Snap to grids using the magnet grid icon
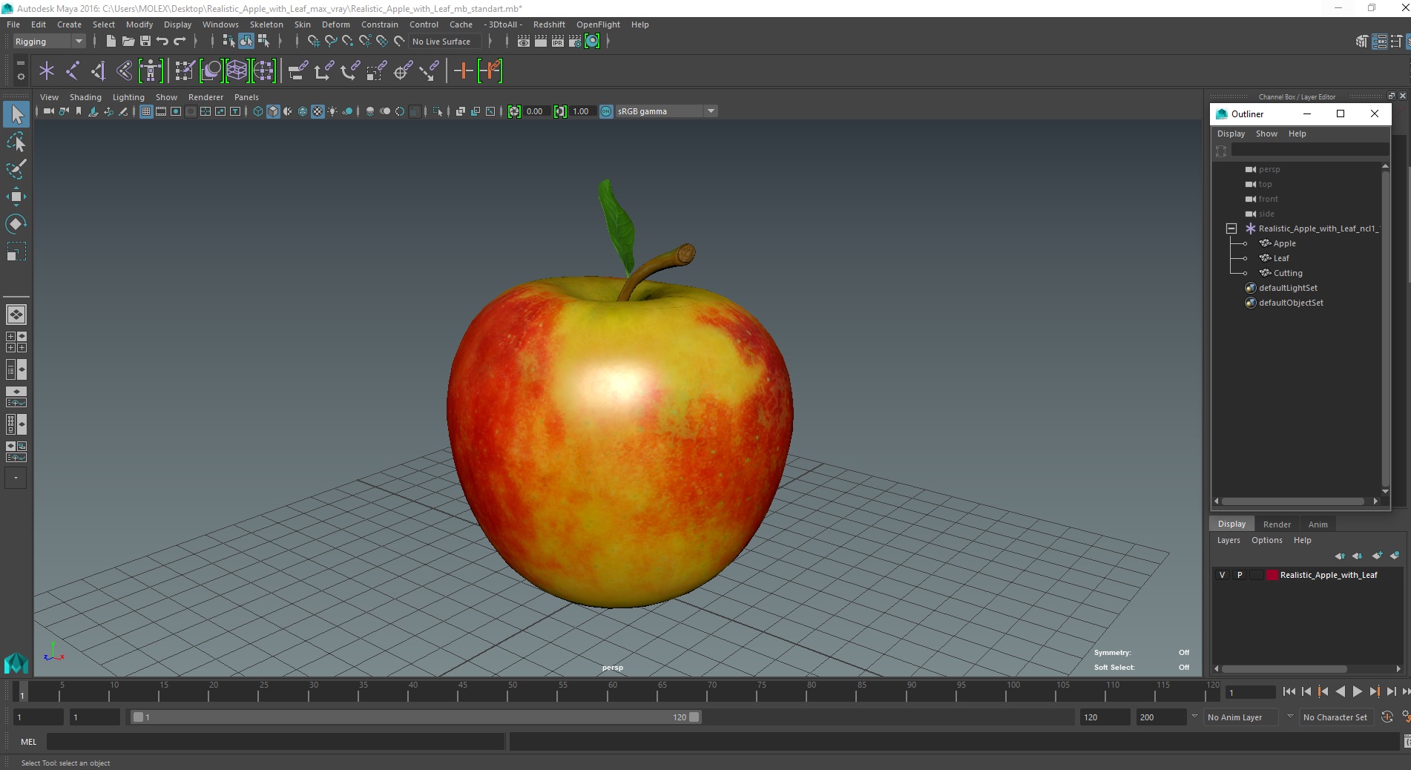This screenshot has height=770, width=1411. (x=313, y=42)
